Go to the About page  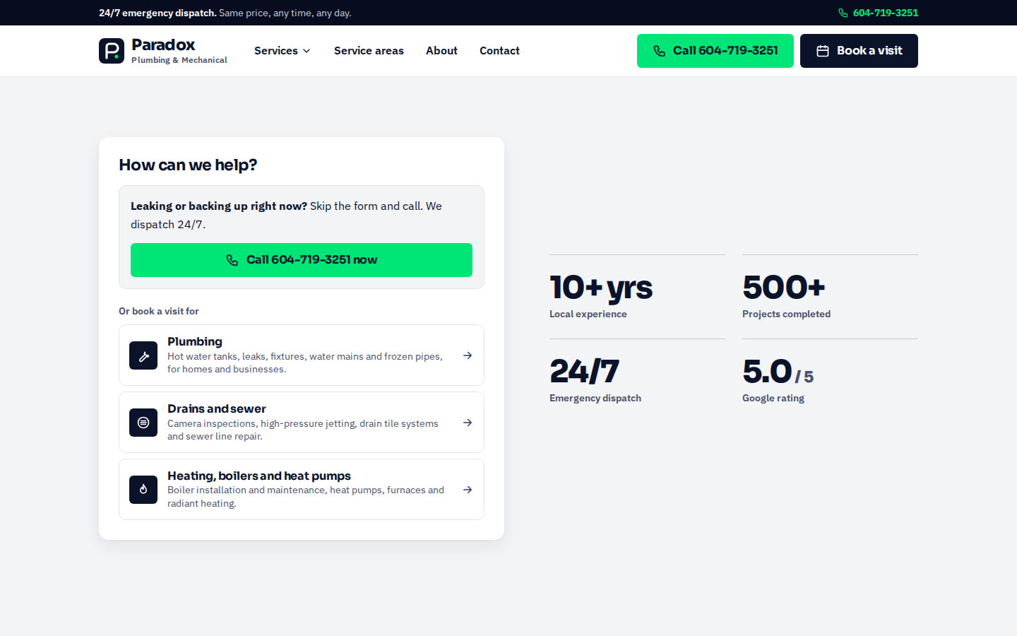pos(441,51)
